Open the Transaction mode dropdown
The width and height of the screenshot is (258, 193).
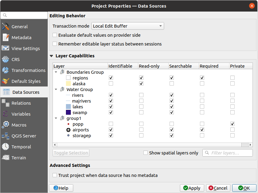click(128, 26)
